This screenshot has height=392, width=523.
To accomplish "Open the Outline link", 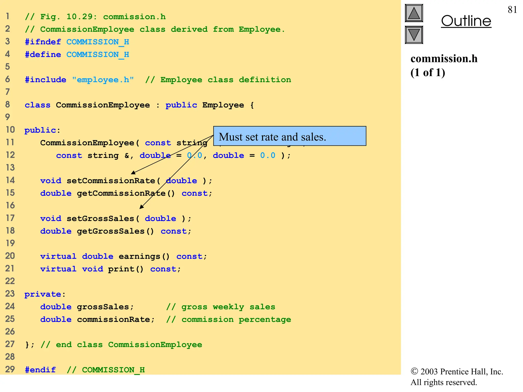I will (466, 21).
